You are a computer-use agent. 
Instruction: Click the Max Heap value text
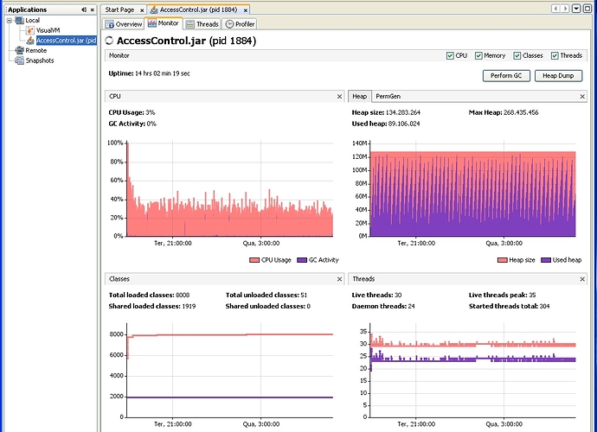click(521, 112)
